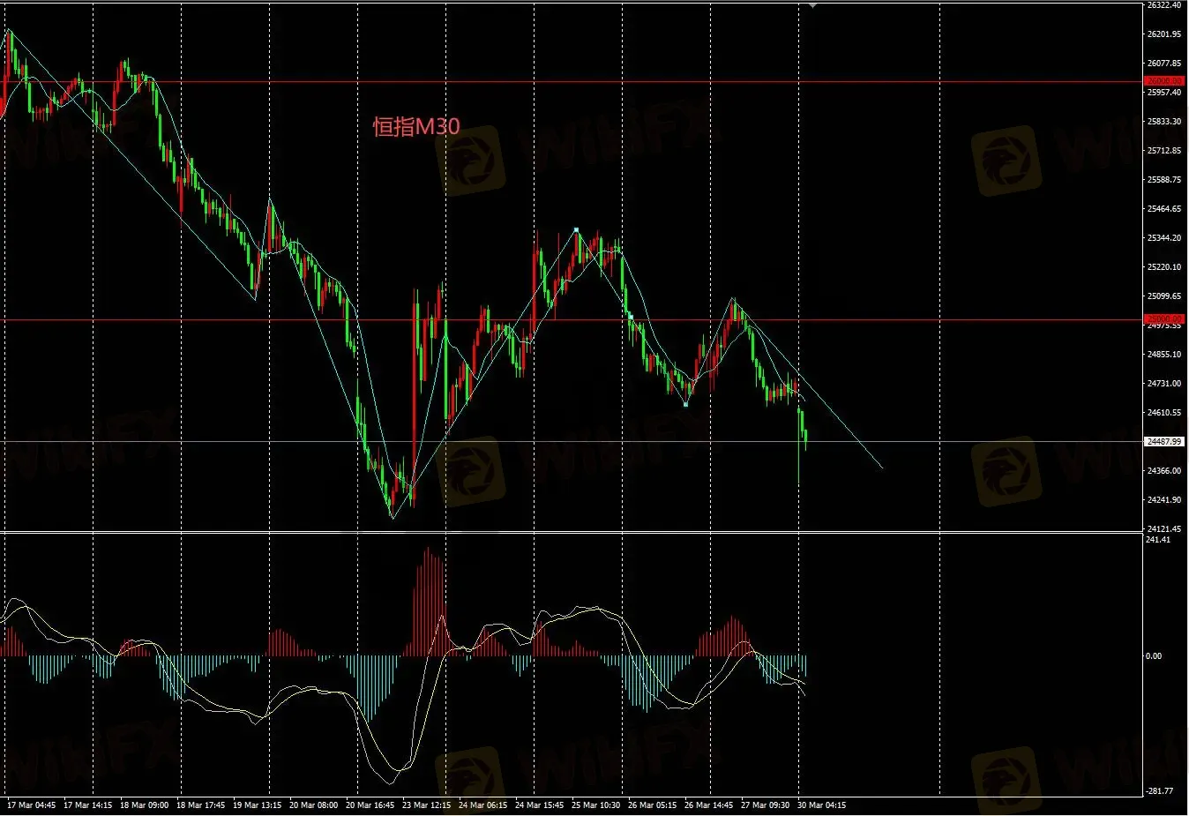Click time label 18 Mar 17:45
Screen dimensions: 1189x816
[x=200, y=805]
